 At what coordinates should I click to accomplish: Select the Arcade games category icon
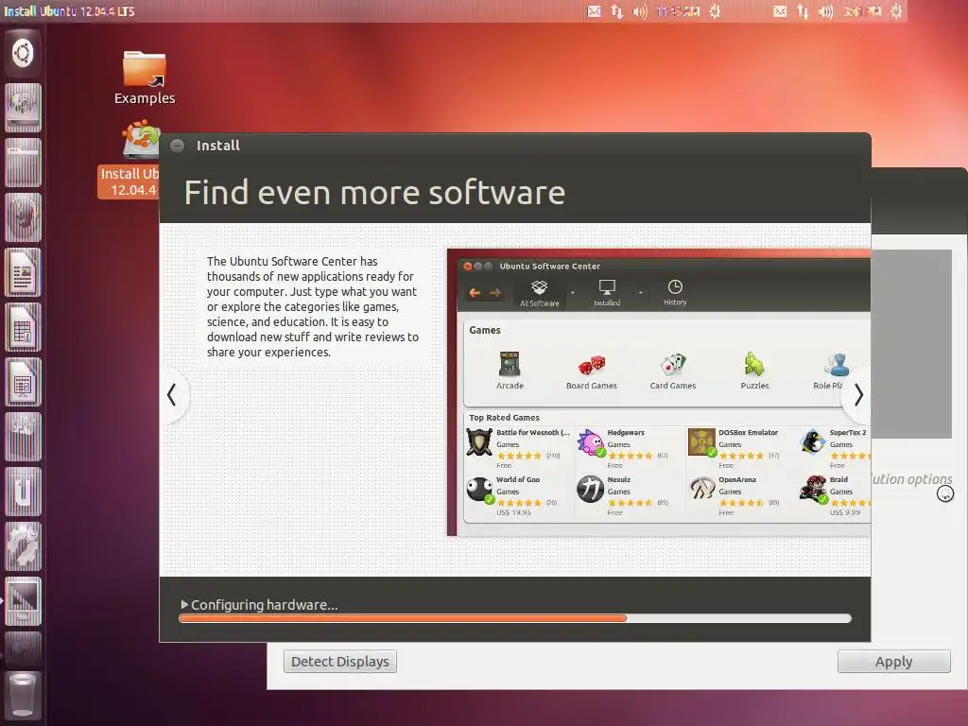510,371
